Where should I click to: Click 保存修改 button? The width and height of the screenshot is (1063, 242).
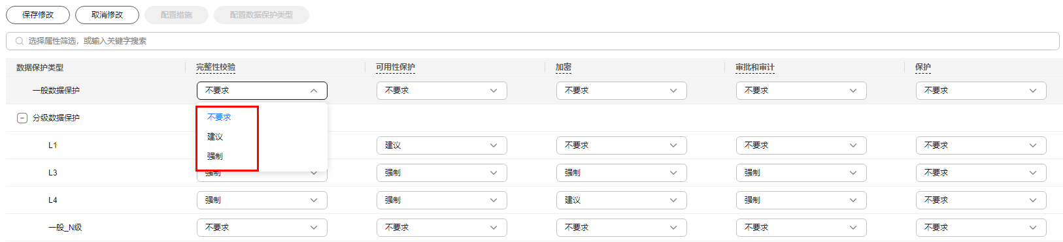click(x=38, y=15)
